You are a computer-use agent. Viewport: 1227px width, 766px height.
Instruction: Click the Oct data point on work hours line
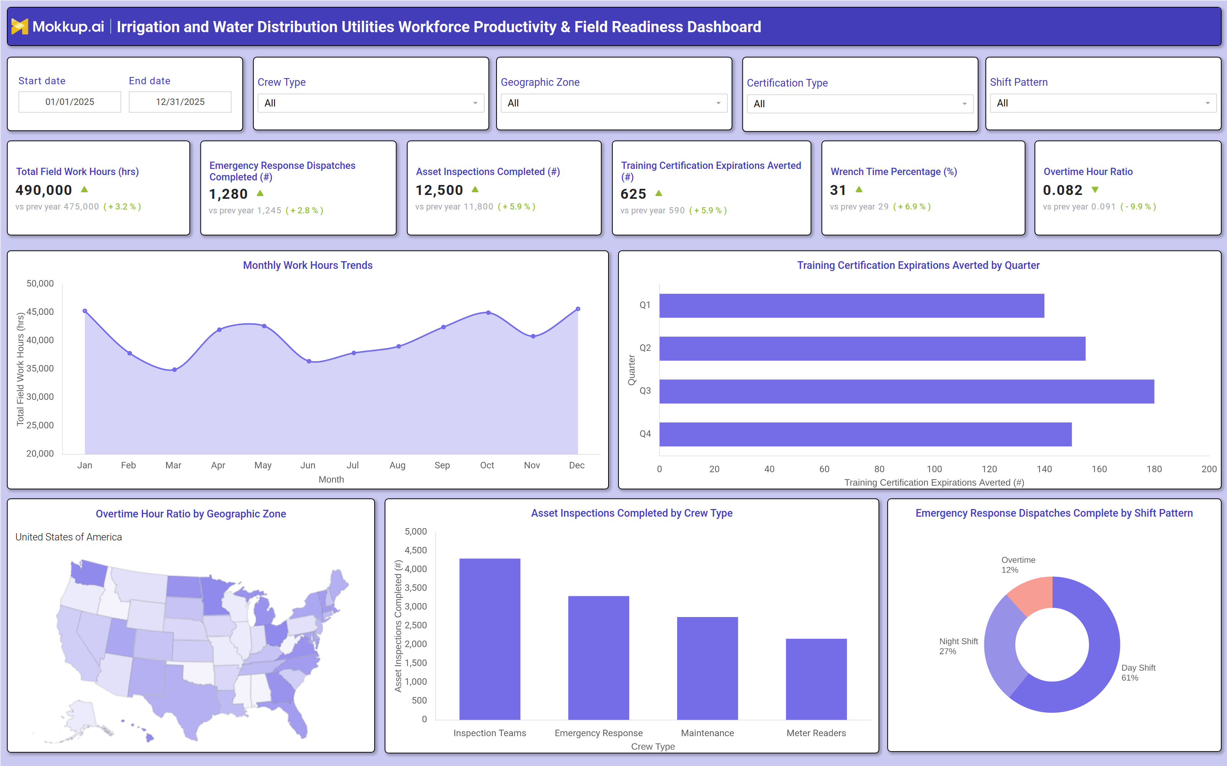488,313
